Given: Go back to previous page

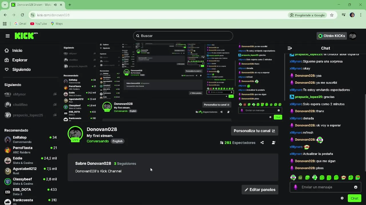Looking at the screenshot, I should click(5, 15).
